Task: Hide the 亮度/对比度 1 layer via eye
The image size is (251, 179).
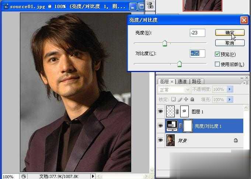Action: pos(161,126)
